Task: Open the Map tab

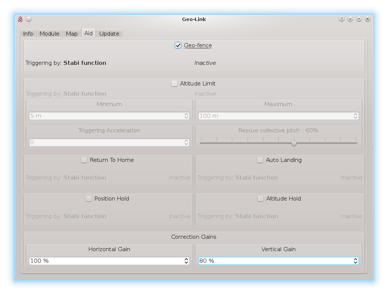Action: click(72, 34)
